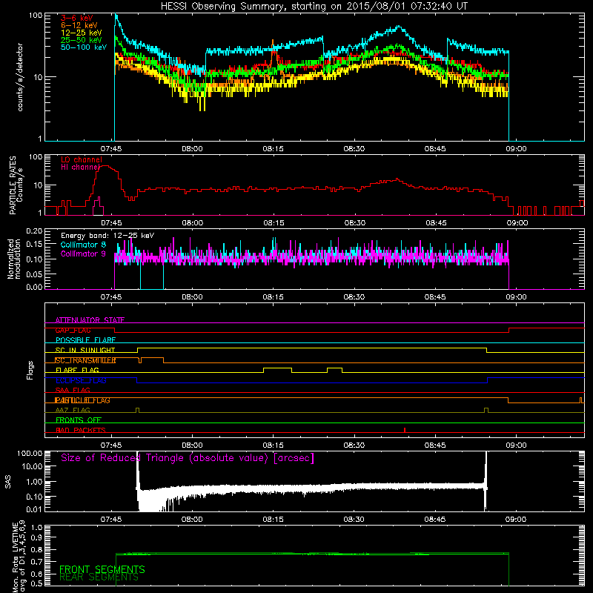This screenshot has height=593, width=593.
Task: Click the 'FRONT SEGMENTS' legend label
Action: (x=102, y=569)
